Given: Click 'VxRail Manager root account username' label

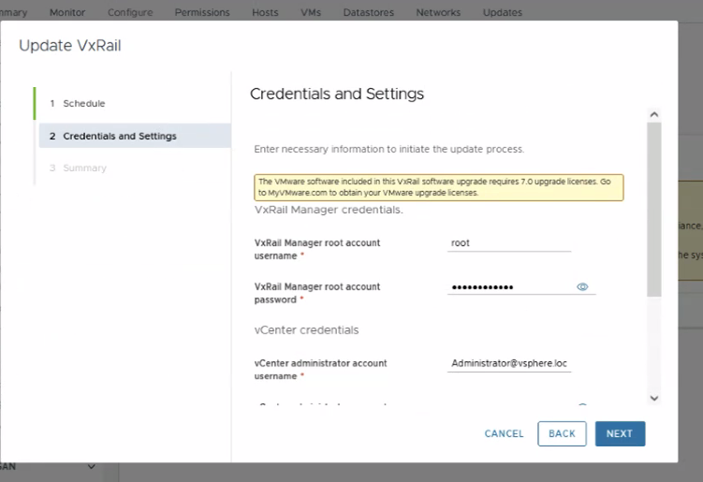Looking at the screenshot, I should (x=317, y=249).
